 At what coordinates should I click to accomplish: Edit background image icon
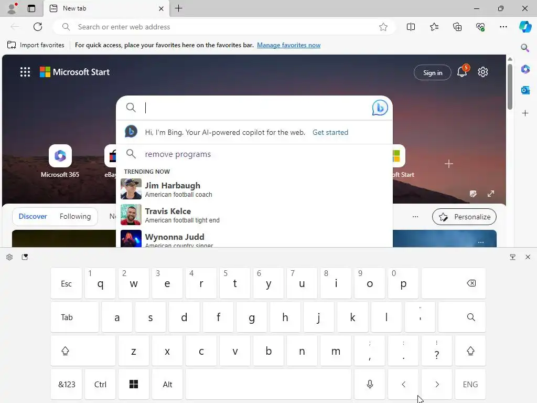[x=473, y=194]
